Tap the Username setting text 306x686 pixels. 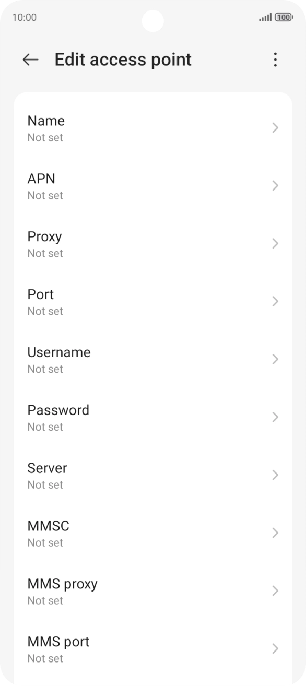click(x=58, y=352)
